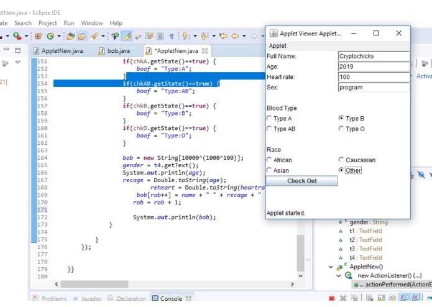Screen dimensions: 432x307
Task: Click the New Java Package icon
Action: 39,36
